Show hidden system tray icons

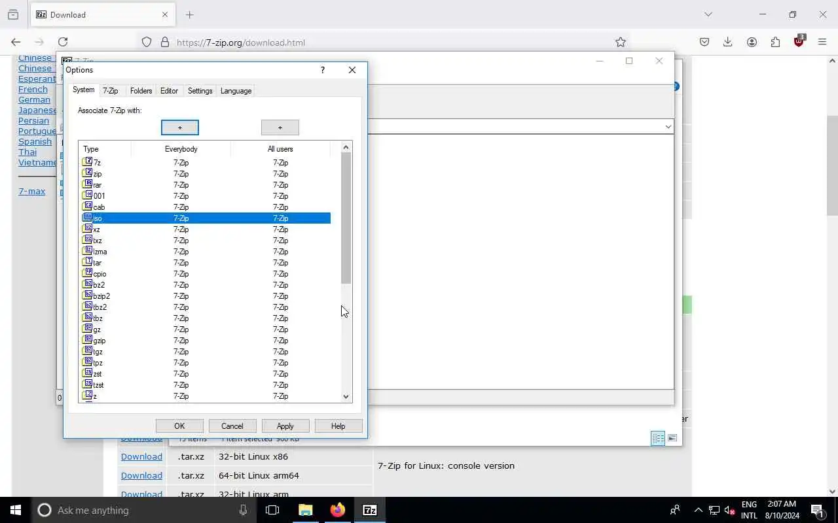tap(698, 510)
